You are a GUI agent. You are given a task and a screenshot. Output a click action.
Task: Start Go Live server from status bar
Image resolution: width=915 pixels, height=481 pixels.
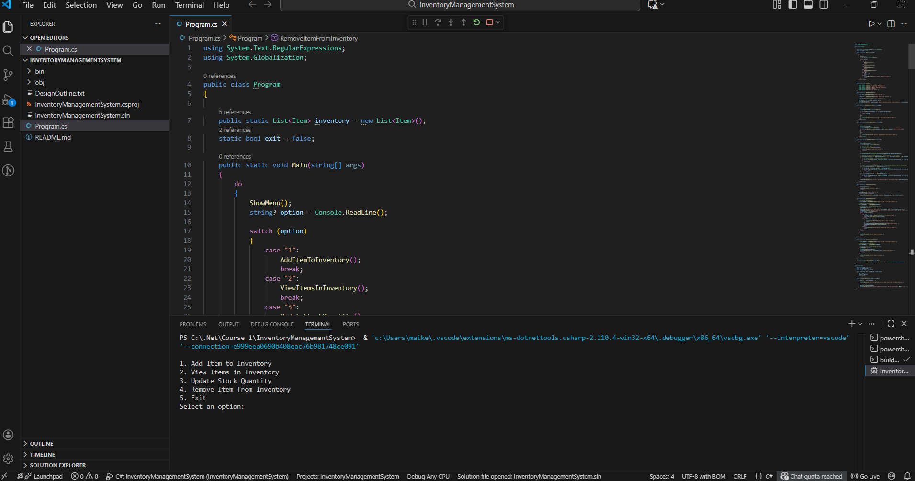(x=866, y=476)
